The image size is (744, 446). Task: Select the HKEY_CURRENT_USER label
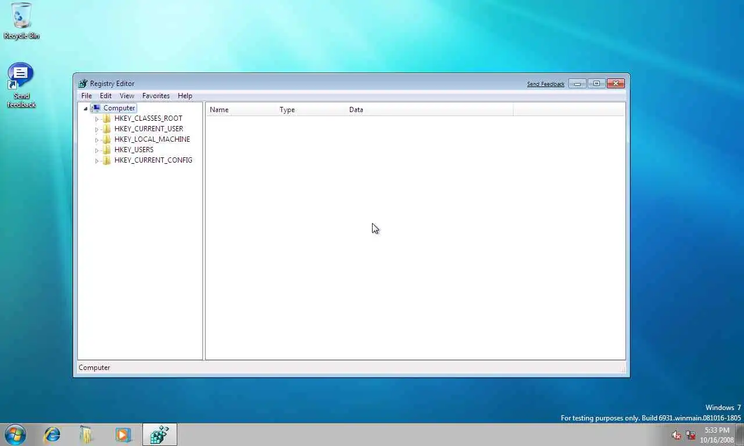[x=149, y=129]
